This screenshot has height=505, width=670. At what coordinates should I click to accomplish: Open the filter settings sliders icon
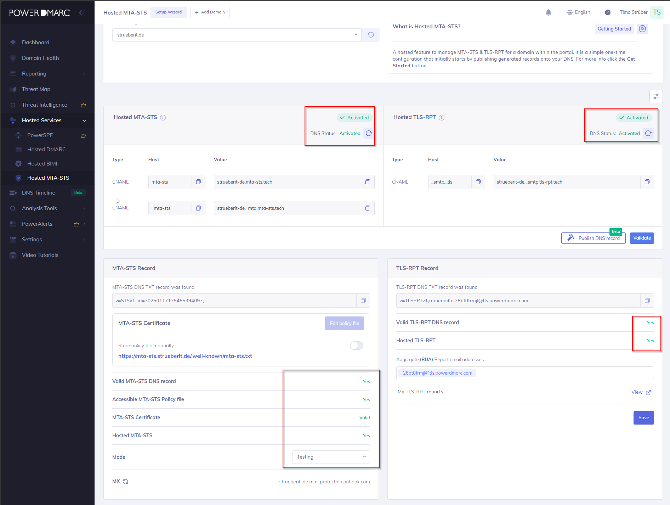click(656, 96)
